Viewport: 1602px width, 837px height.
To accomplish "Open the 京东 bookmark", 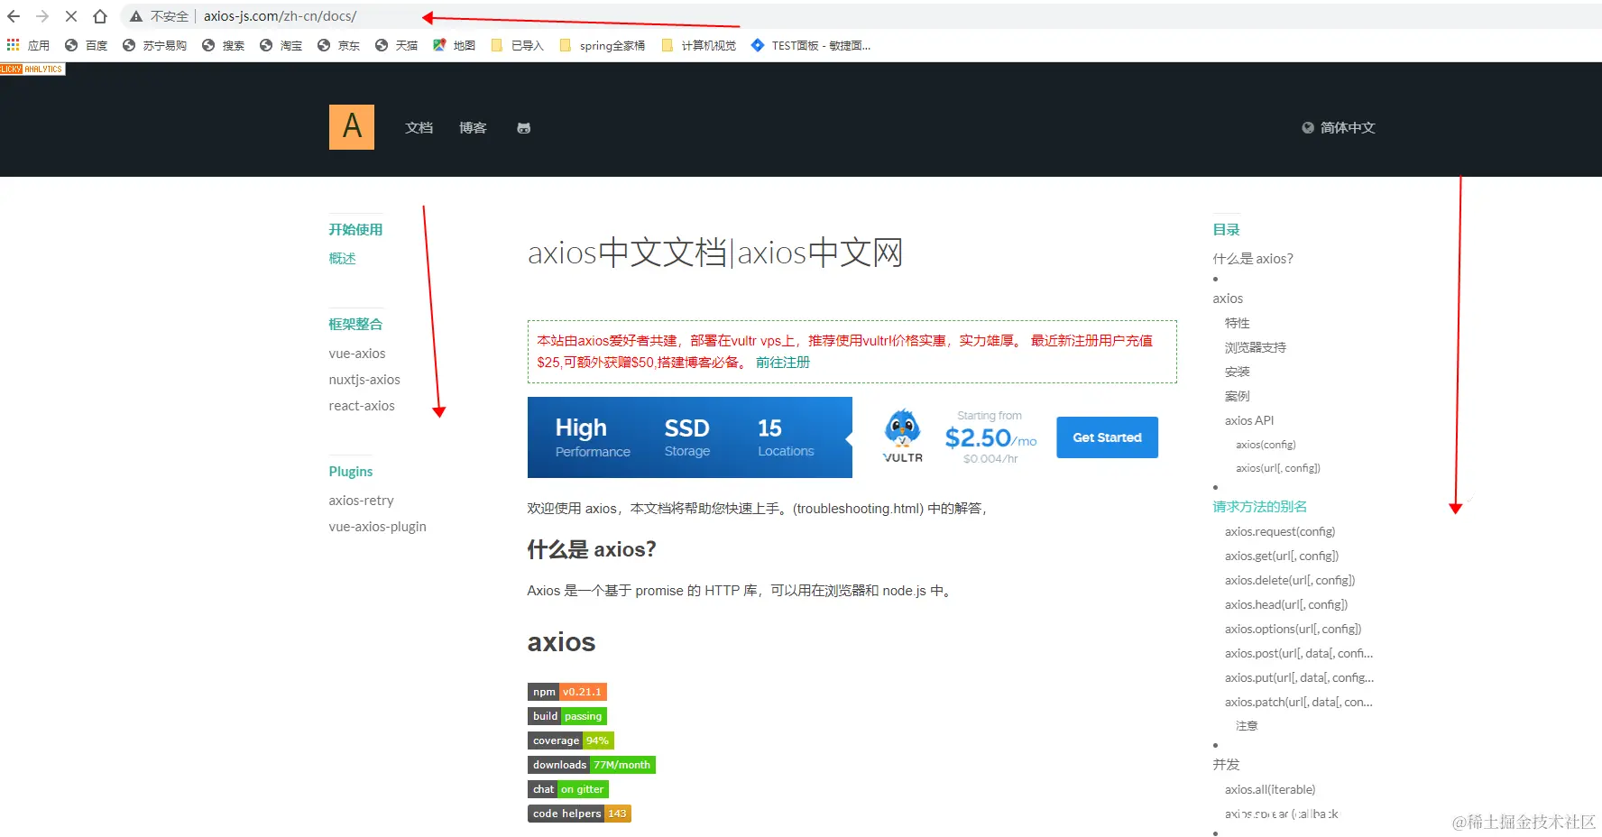I will pyautogui.click(x=338, y=45).
